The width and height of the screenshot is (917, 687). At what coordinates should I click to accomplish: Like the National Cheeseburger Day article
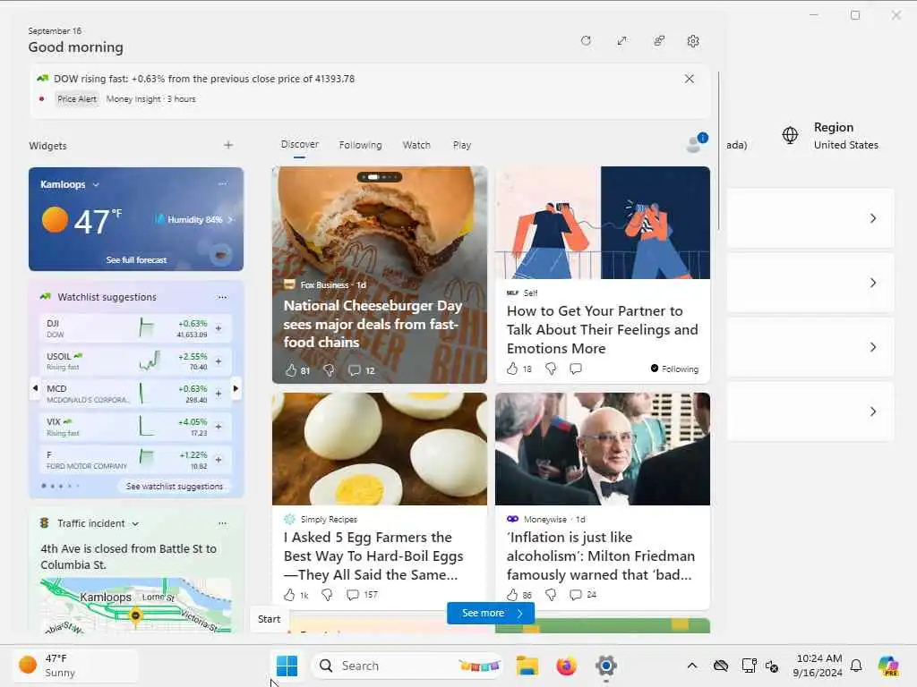pyautogui.click(x=291, y=369)
